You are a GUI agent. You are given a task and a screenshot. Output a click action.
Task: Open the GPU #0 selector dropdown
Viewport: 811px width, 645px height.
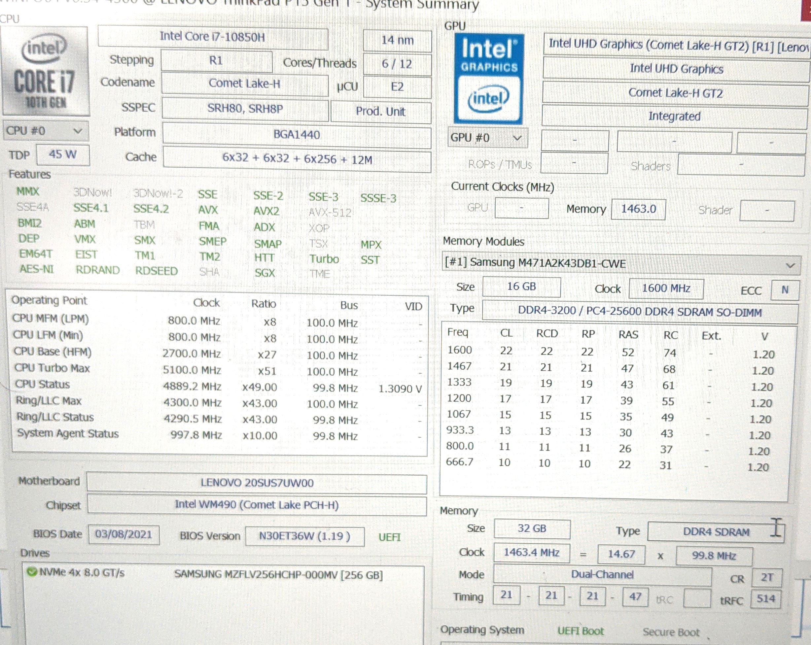click(487, 138)
